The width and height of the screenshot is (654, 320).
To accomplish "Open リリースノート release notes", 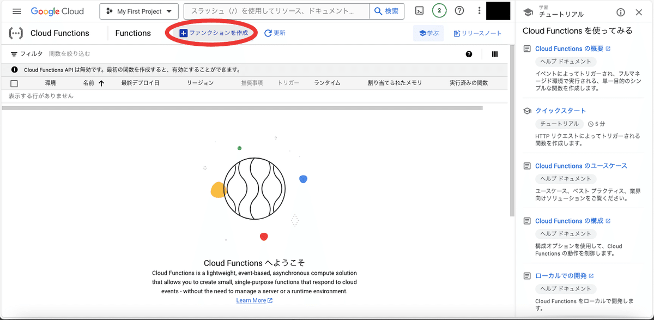I will 477,33.
